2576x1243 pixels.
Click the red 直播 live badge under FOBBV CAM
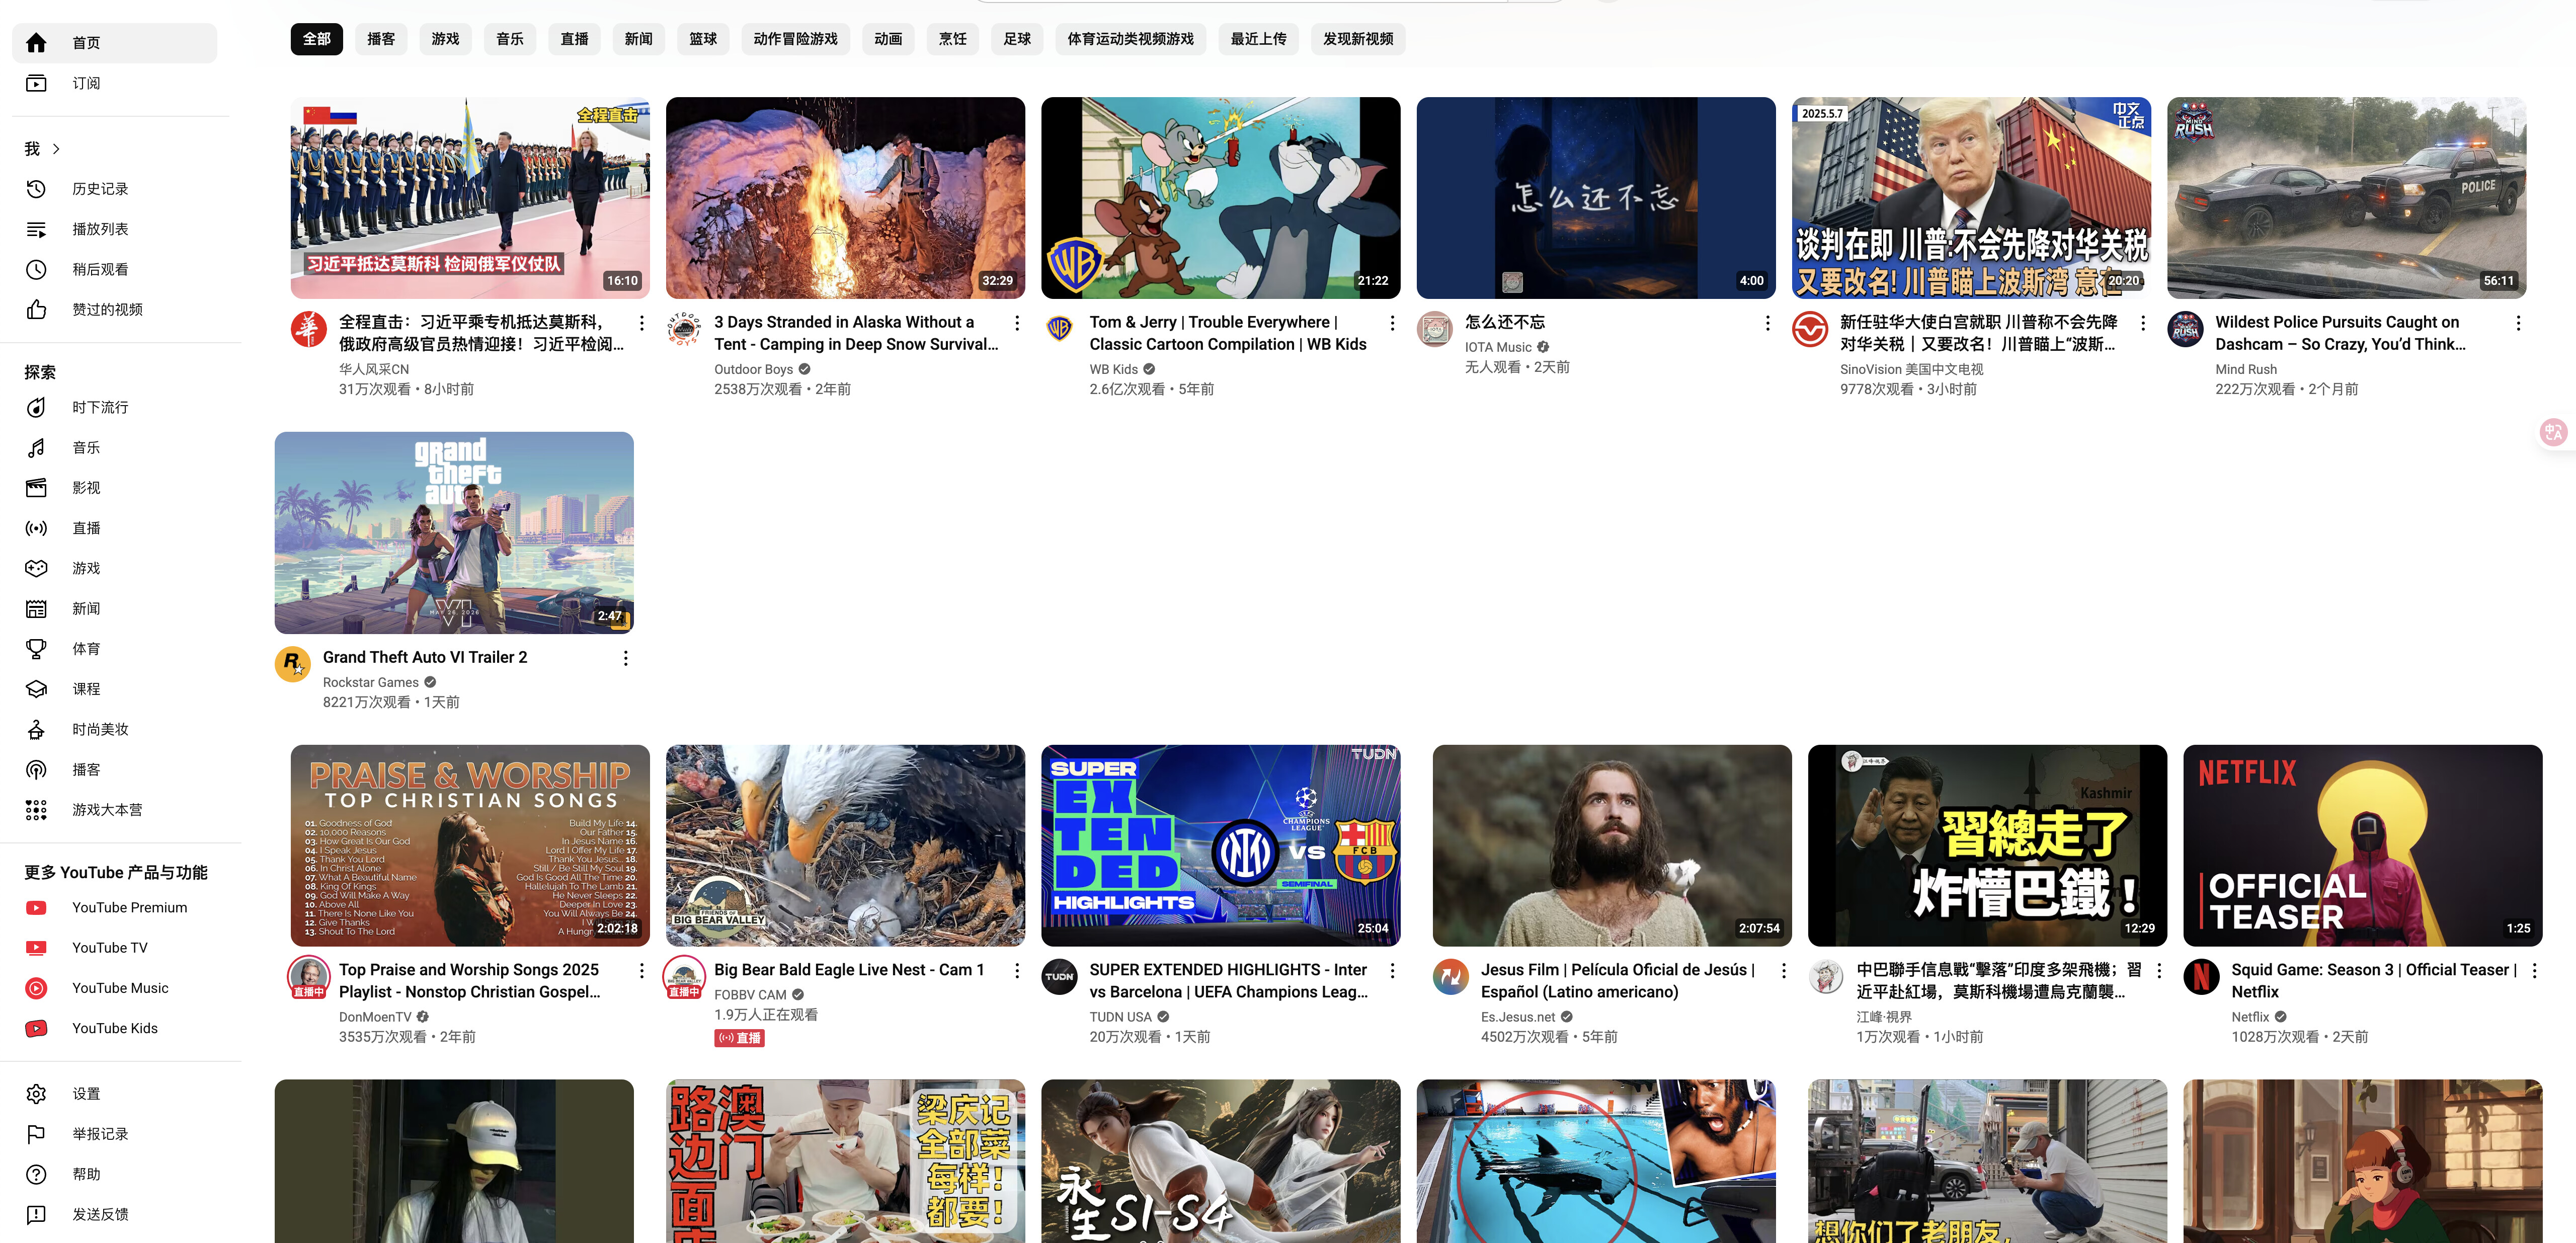[740, 1038]
